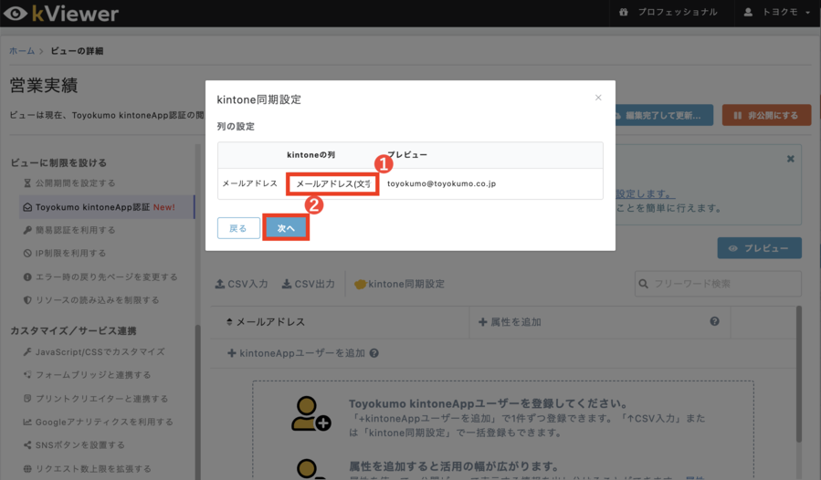Click the chart icon beside Googleアナリティクス
821x480 pixels.
pos(27,422)
